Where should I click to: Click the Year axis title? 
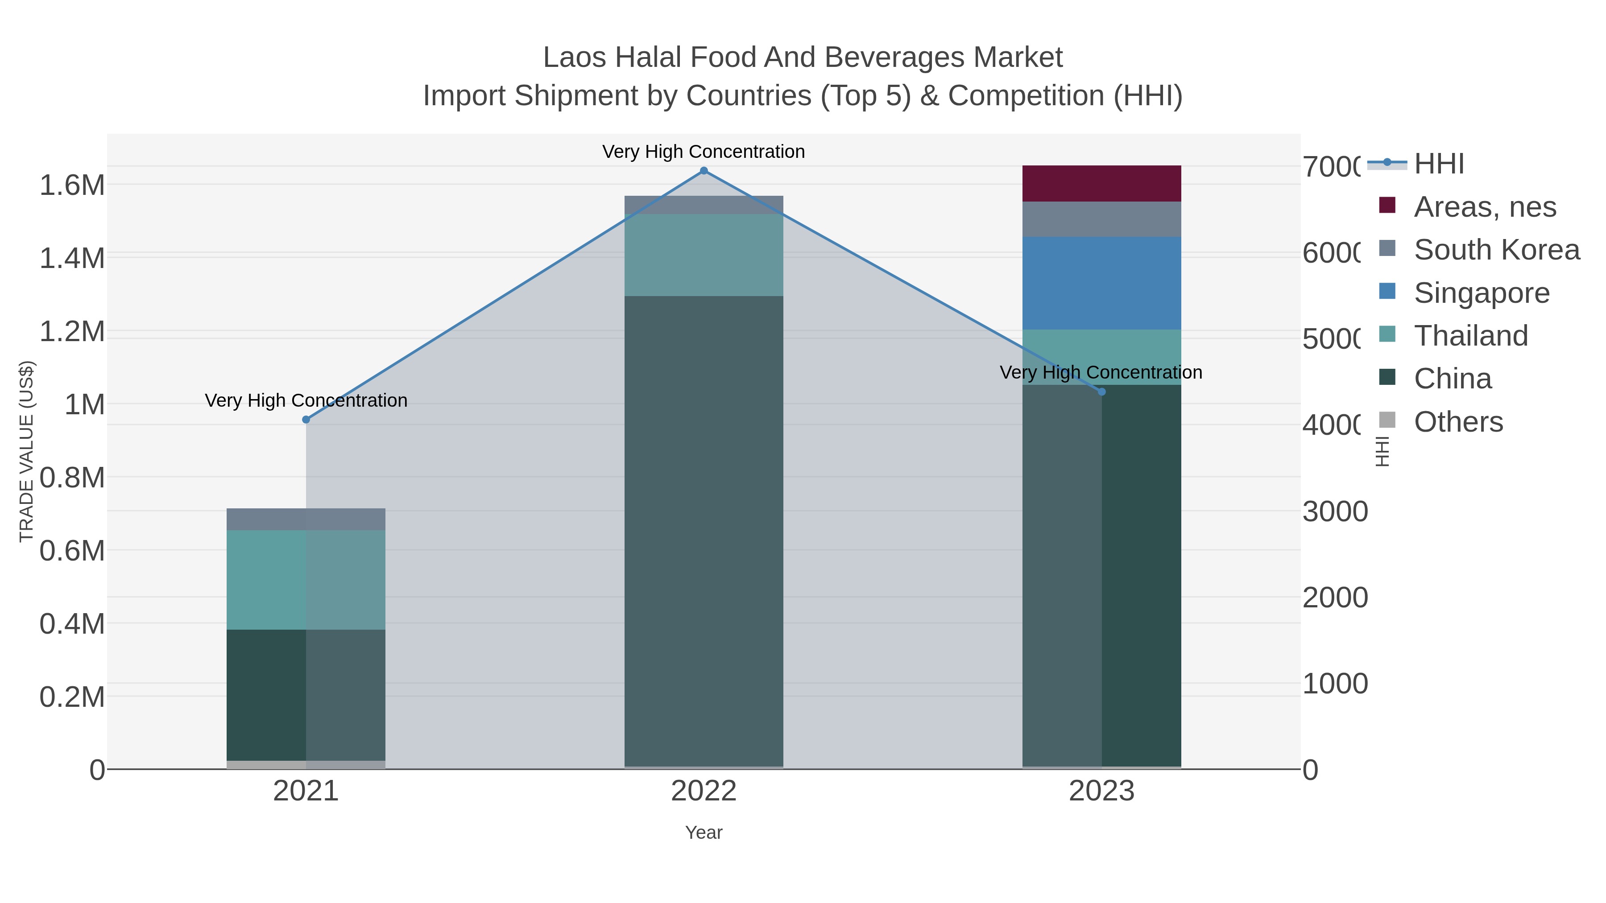[704, 833]
